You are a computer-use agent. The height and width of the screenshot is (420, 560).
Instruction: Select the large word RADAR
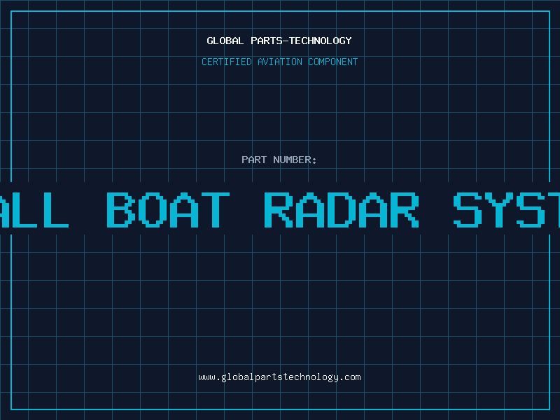tap(342, 210)
